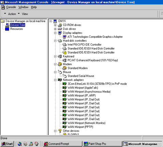Click the CD-ROM drives category icon
This screenshot has height=147, width=163.
pyautogui.click(x=60, y=25)
